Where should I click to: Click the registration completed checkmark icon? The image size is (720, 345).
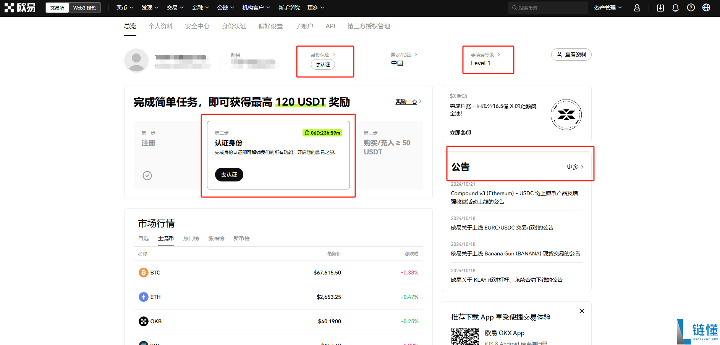(x=147, y=175)
